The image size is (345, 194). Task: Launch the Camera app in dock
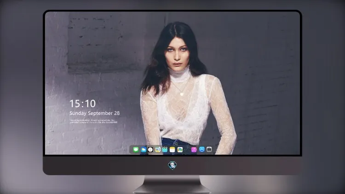coord(209,149)
